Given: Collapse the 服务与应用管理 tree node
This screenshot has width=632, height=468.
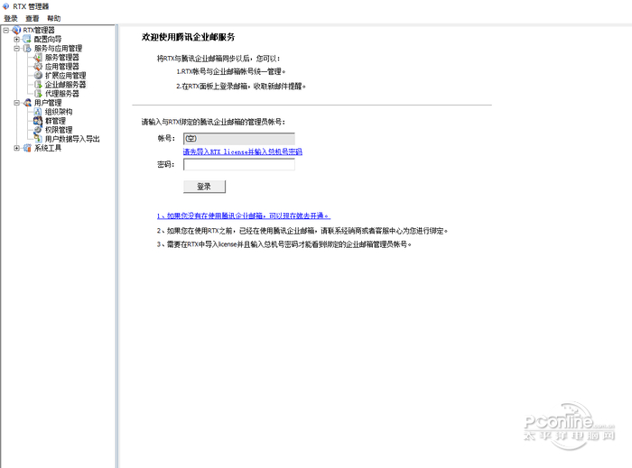Looking at the screenshot, I should pyautogui.click(x=17, y=49).
